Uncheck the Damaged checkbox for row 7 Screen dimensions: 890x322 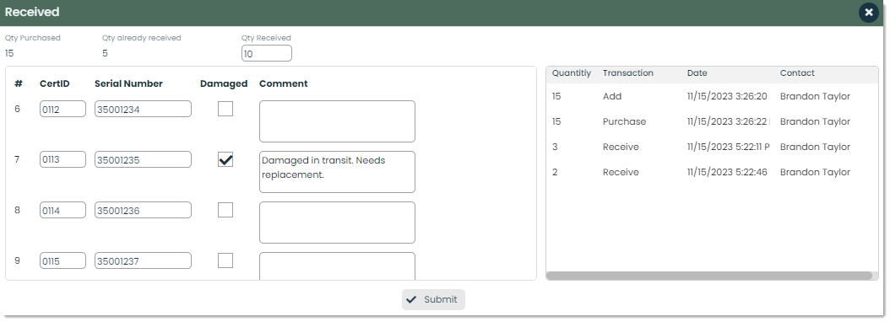pos(225,159)
